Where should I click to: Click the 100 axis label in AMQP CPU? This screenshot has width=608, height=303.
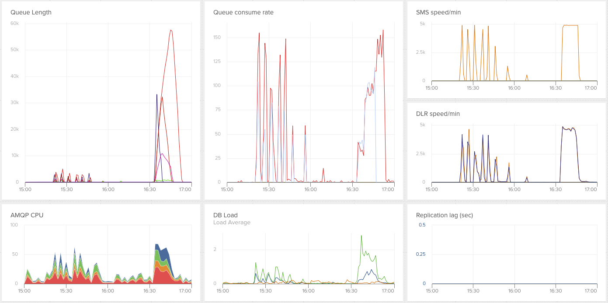(x=14, y=225)
